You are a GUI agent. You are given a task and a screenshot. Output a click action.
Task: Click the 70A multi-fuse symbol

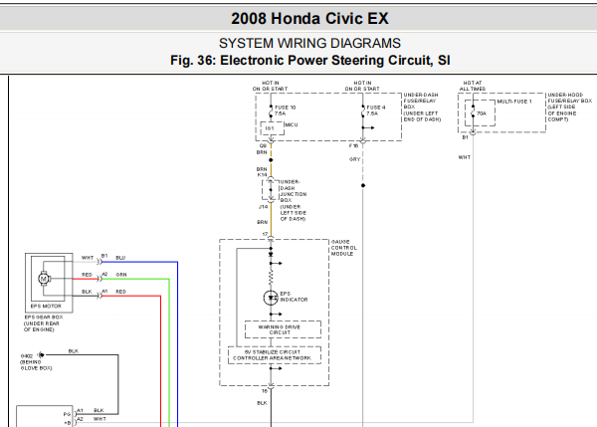(x=474, y=110)
